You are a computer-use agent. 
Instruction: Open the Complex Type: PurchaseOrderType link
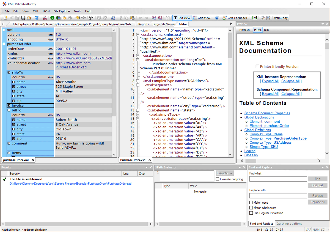(x=278, y=138)
